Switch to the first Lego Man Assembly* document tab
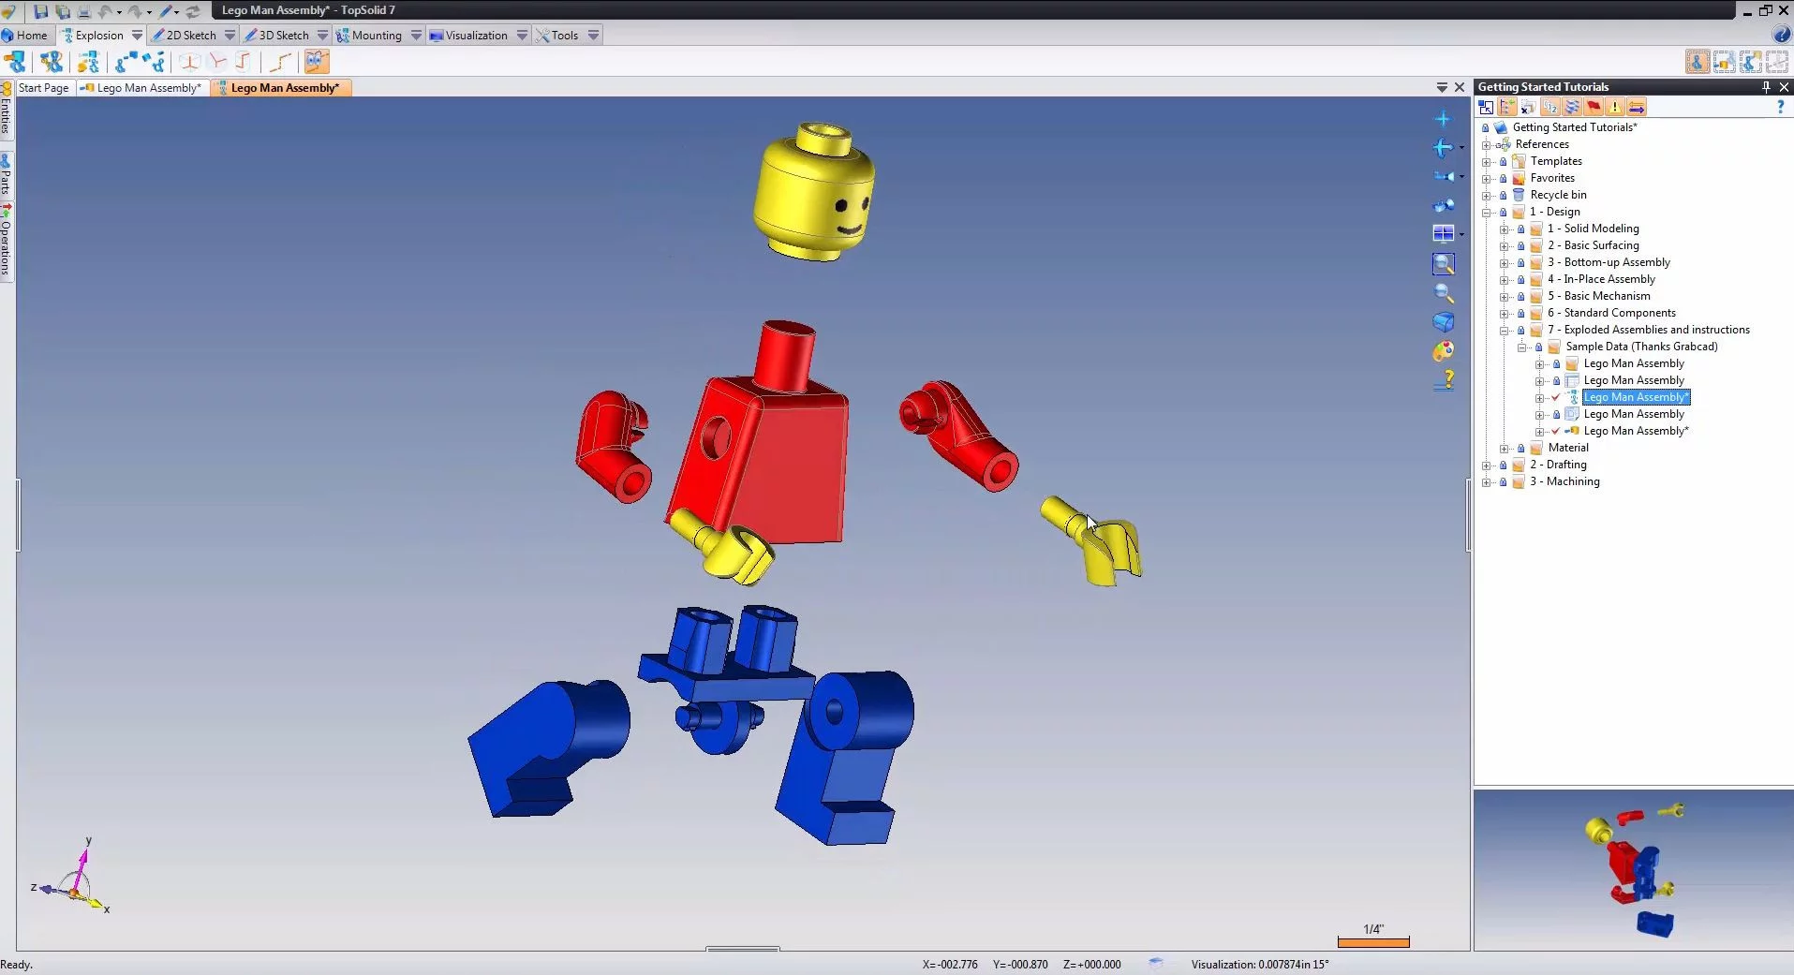 tap(141, 88)
